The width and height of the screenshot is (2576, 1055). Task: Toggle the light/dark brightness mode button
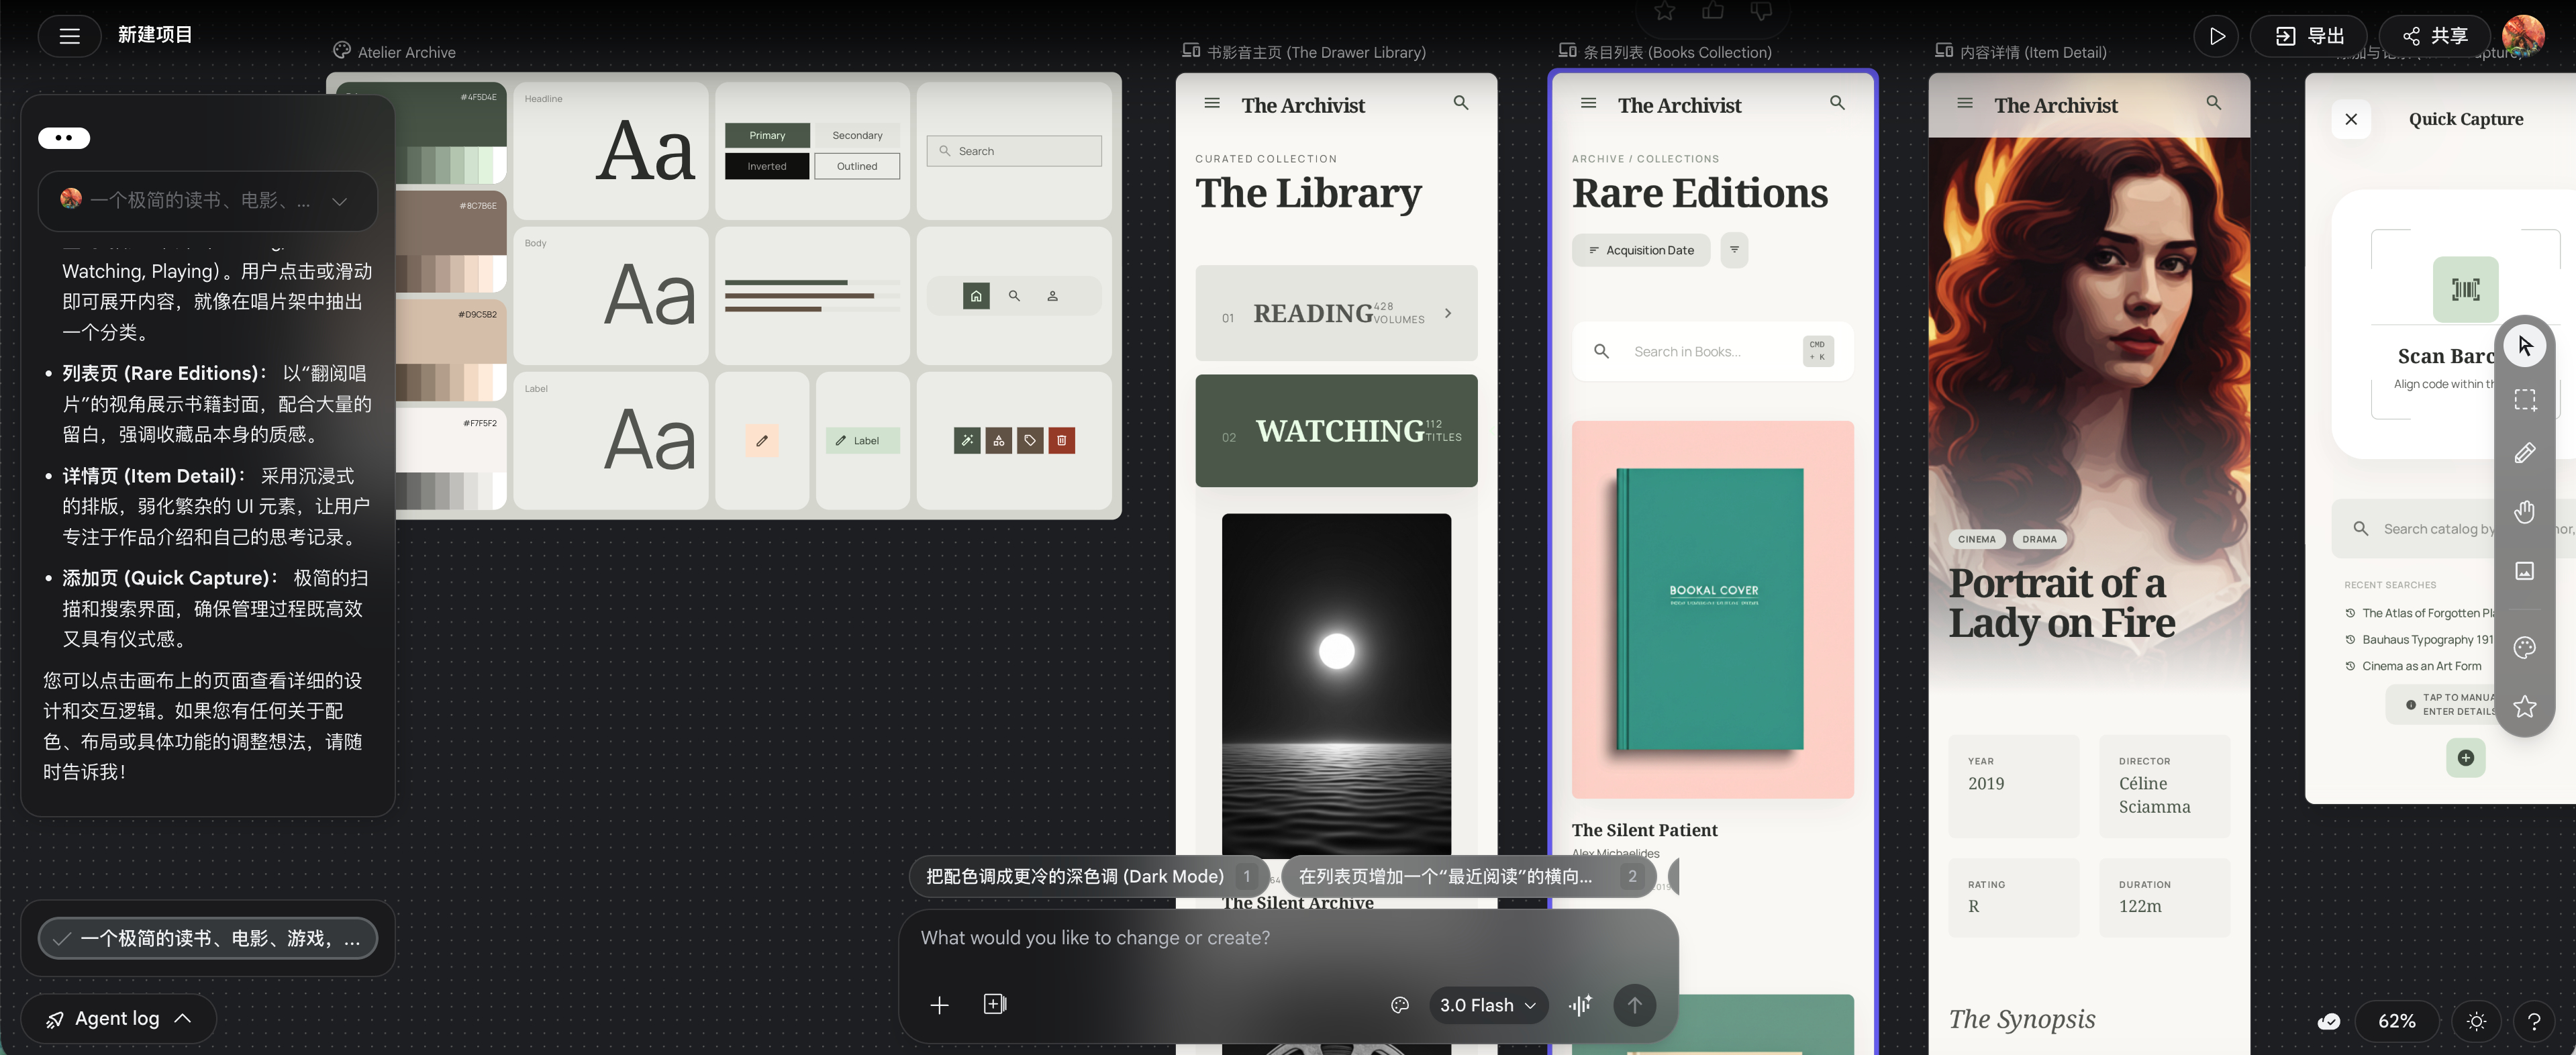[x=2476, y=1021]
